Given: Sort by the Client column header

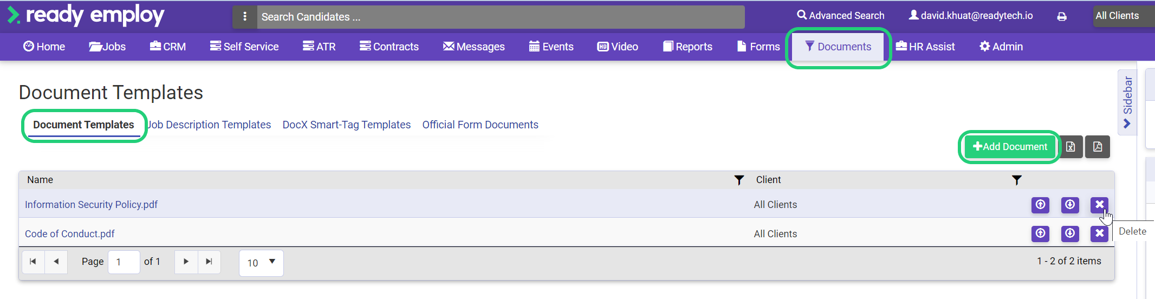Looking at the screenshot, I should pos(768,180).
